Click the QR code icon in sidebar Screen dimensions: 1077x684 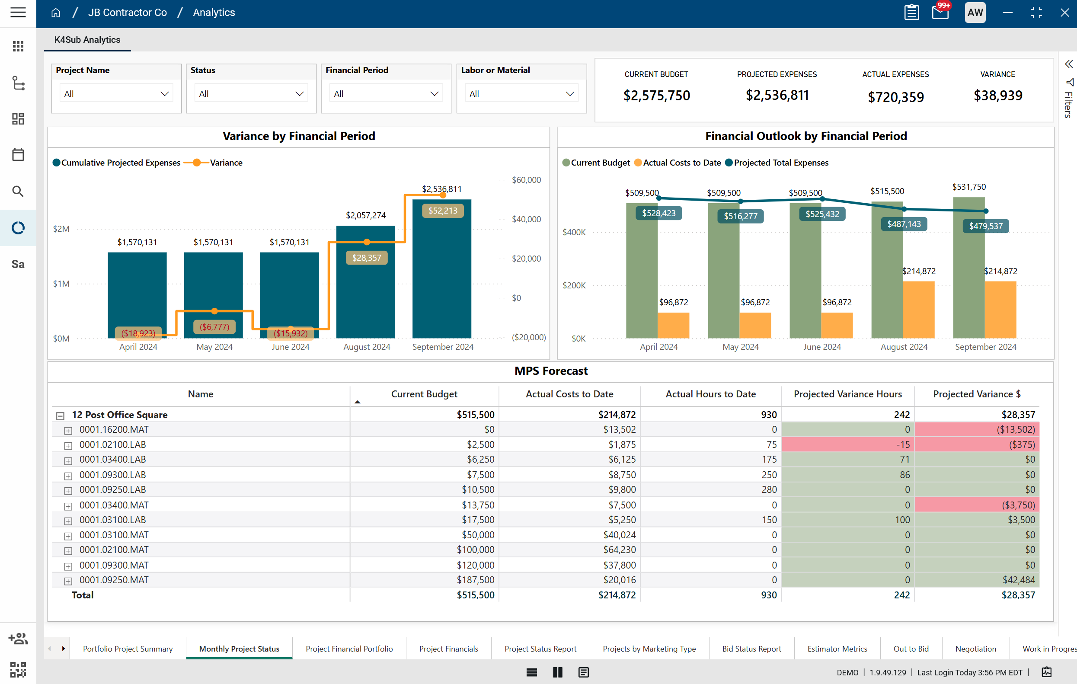[x=18, y=669]
